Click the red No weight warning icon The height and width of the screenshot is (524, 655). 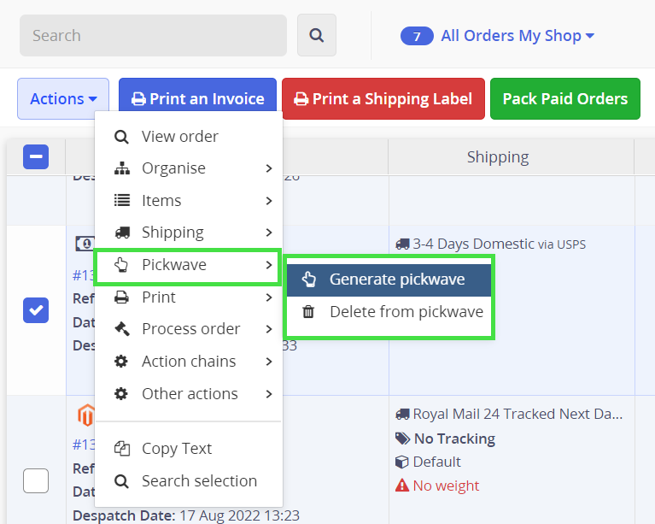click(x=402, y=486)
